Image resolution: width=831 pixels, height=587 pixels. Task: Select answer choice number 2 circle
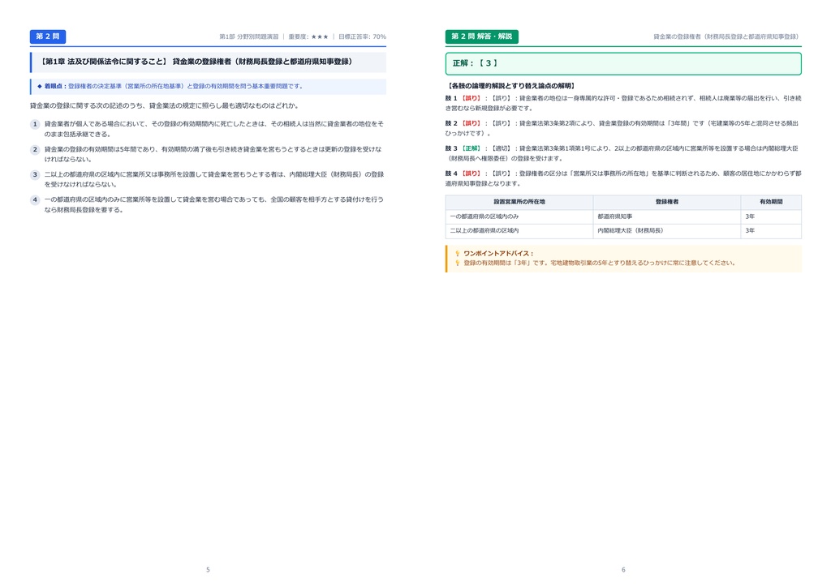tap(35, 149)
